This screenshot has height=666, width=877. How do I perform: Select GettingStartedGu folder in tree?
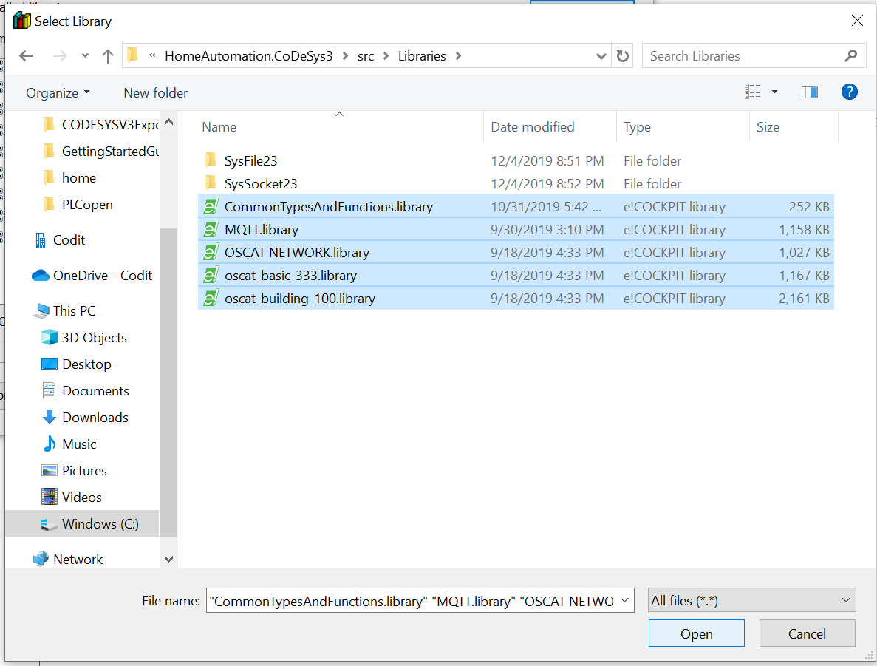[101, 151]
